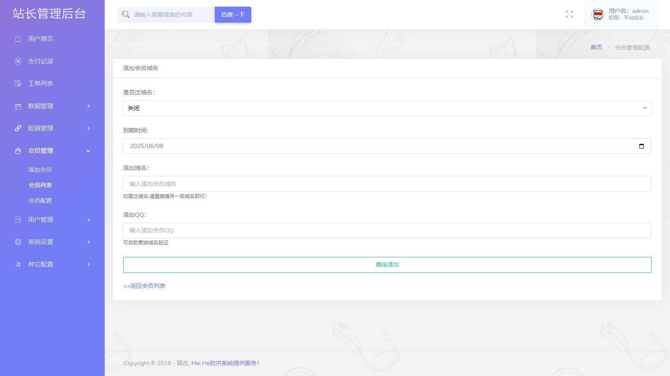The height and width of the screenshot is (376, 670).
Task: Focus the 添加域名 input field
Action: pyautogui.click(x=387, y=184)
